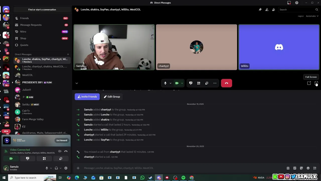Click Get Reward! on the quest banner
The height and width of the screenshot is (181, 321).
coord(62,141)
